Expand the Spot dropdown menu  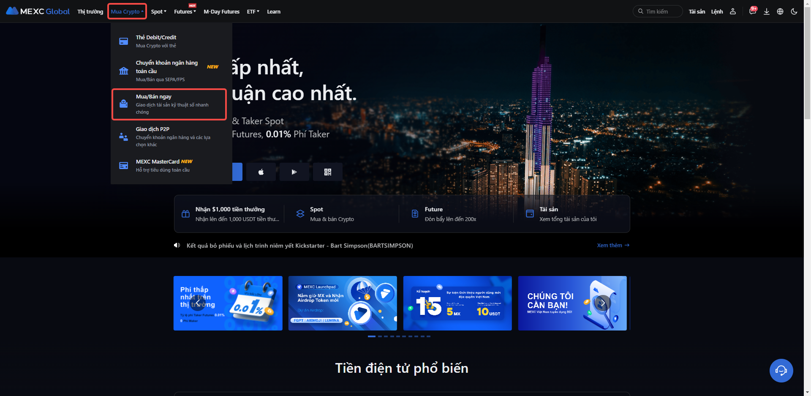click(x=159, y=11)
